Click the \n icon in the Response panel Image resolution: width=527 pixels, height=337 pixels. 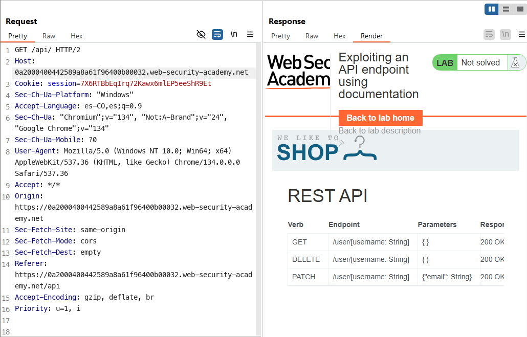(x=506, y=34)
